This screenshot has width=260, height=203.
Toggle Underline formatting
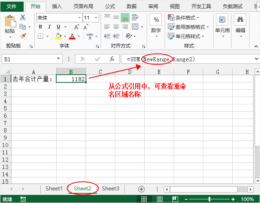coord(58,27)
